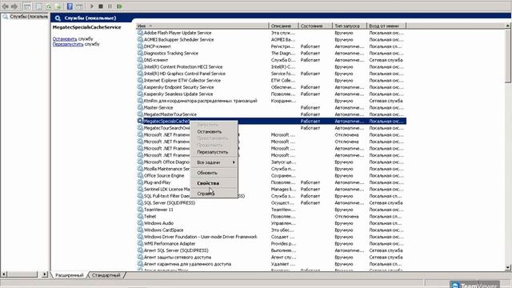Click the gear icon of Adobe Flash Player Update Service

140,33
